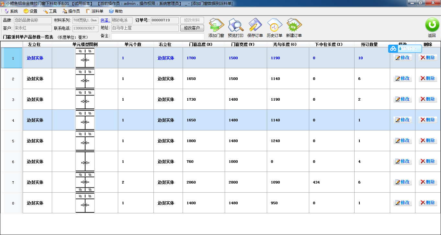Click the 门窗宽度(W) column header
441x235 pixels.
(x=246, y=44)
